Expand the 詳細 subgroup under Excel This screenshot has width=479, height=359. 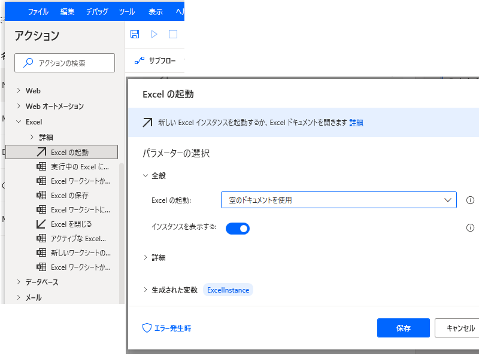click(32, 137)
